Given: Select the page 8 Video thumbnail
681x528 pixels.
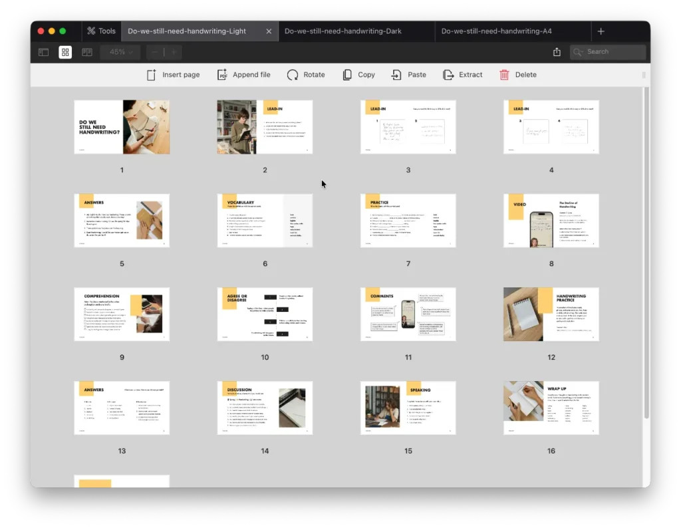Looking at the screenshot, I should [x=551, y=221].
